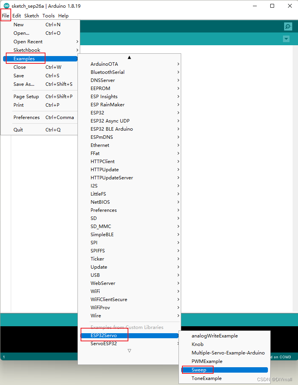Screen dimensions: 298x385
Task: Open ServoESP32 examples submenu
Action: pos(130,344)
